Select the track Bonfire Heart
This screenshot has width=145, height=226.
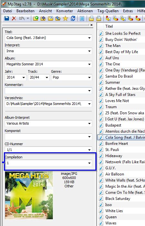pos(117,143)
